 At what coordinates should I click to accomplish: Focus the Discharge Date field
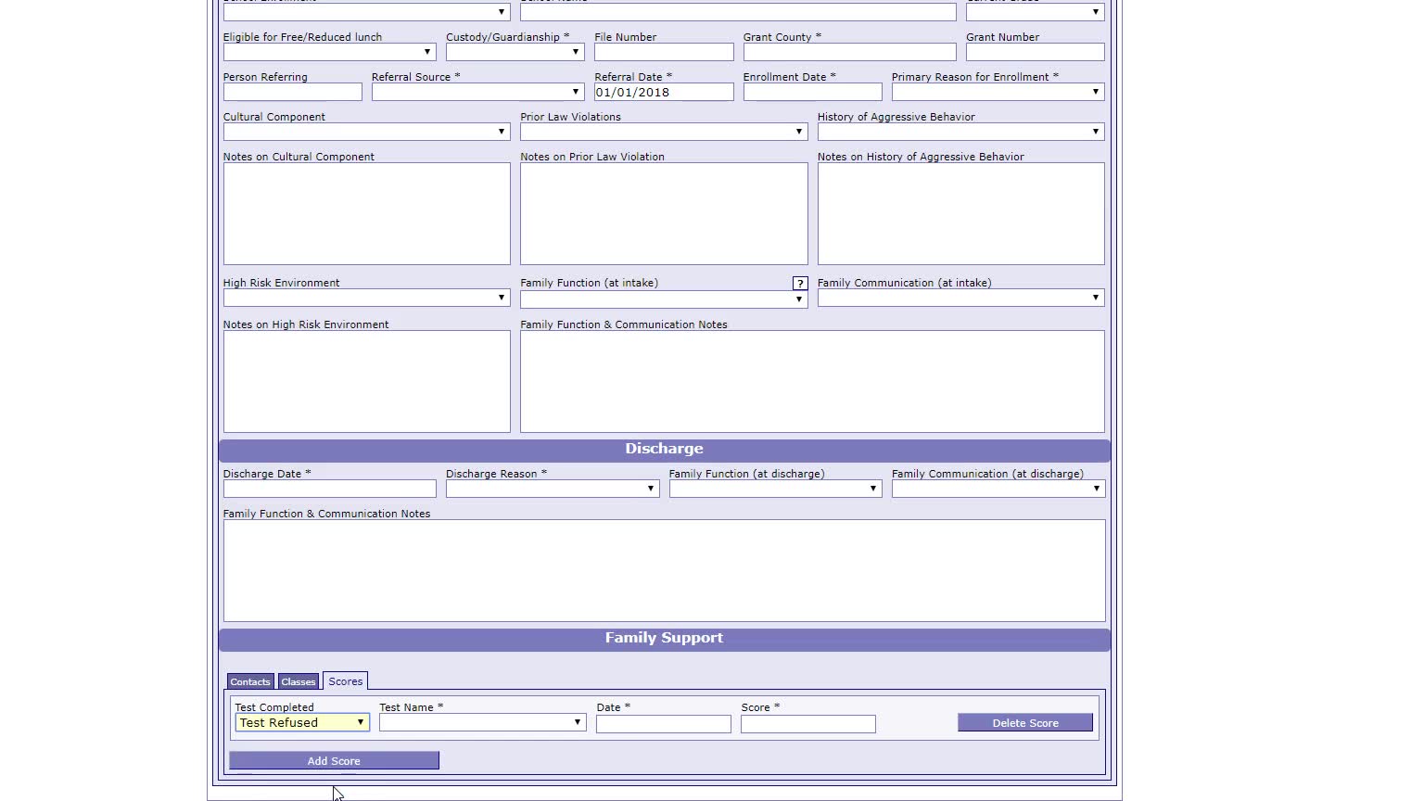point(329,489)
